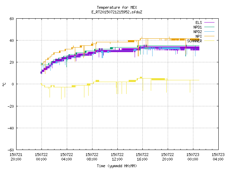Click the x-axis tick 150722 08:00
225x169 pixels.
click(x=92, y=157)
